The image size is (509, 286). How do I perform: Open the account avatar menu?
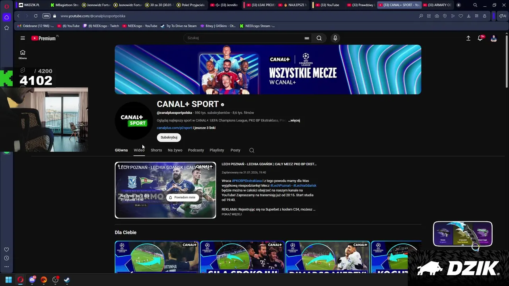click(x=493, y=38)
